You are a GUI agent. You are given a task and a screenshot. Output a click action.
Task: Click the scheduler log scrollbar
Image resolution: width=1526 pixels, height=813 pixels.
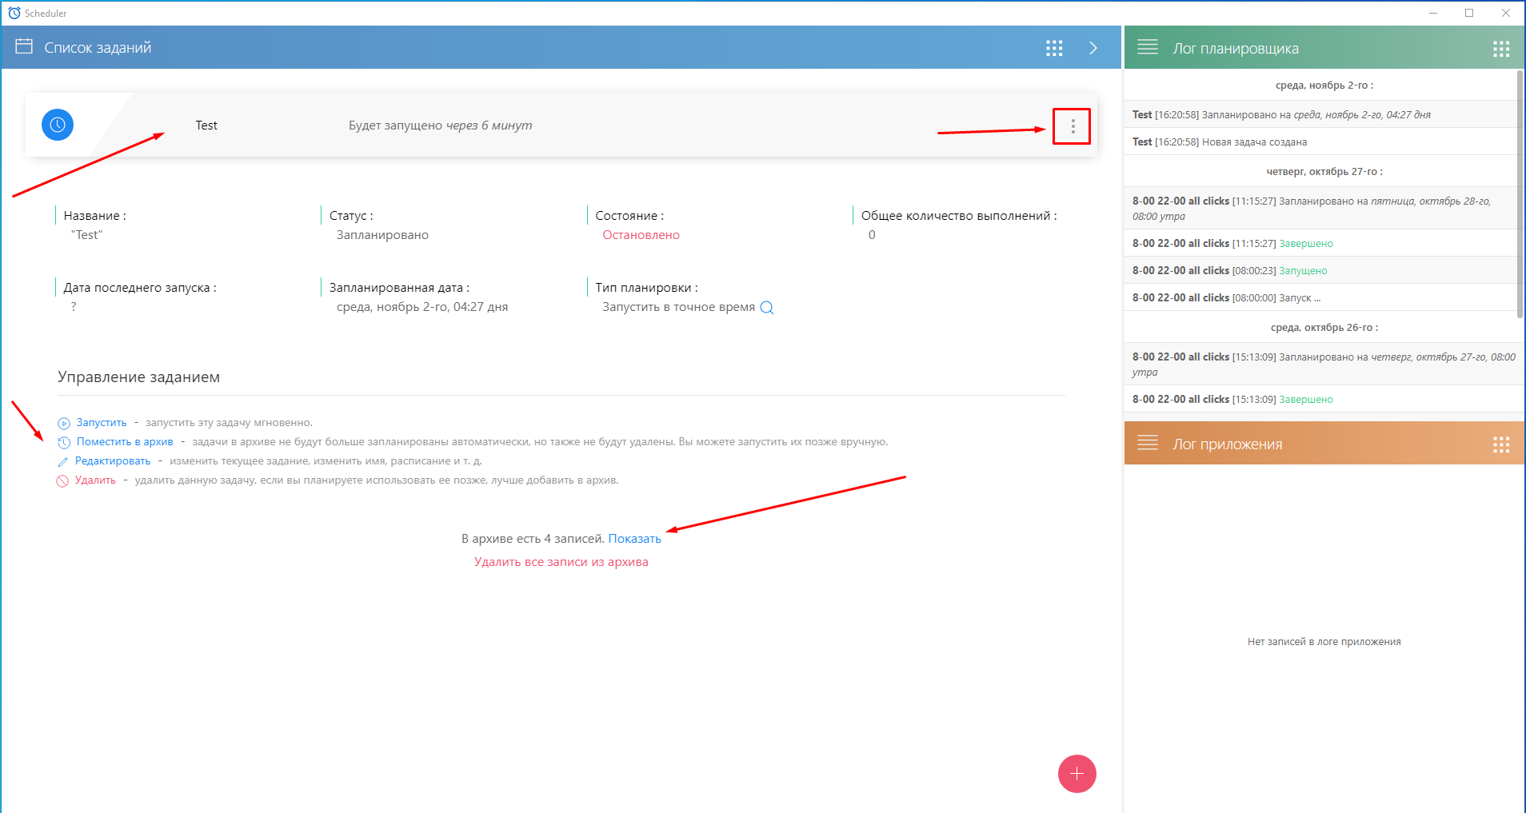pyautogui.click(x=1520, y=194)
